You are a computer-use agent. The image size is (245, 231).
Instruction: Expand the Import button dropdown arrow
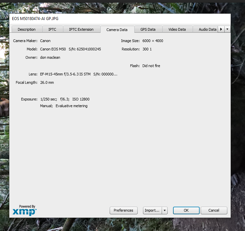pyautogui.click(x=165, y=210)
